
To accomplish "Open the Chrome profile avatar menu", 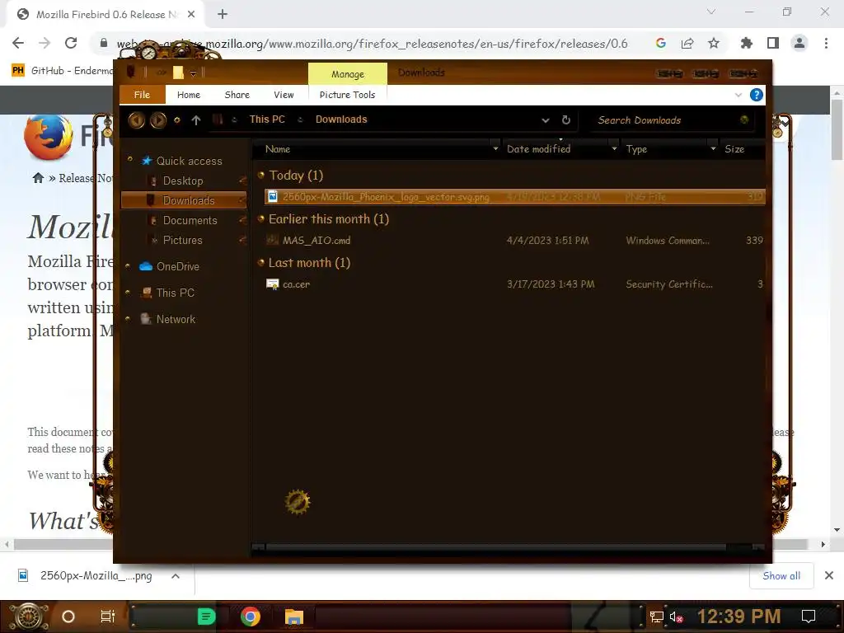I will 799,43.
